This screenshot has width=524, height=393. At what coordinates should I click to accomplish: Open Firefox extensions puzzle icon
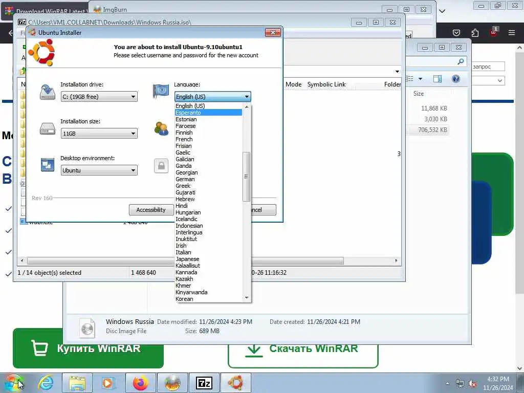475,32
